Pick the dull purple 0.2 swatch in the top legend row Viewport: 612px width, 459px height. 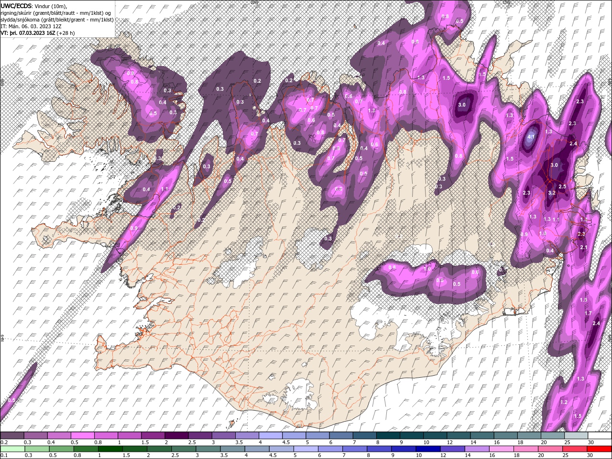tap(12, 436)
